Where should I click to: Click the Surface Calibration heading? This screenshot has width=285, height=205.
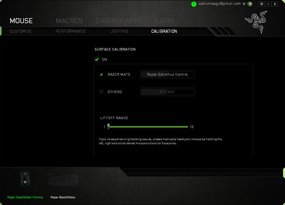[x=115, y=49]
